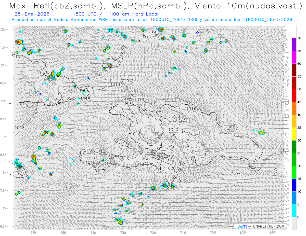Click the color scale label 25

pyautogui.click(x=299, y=153)
